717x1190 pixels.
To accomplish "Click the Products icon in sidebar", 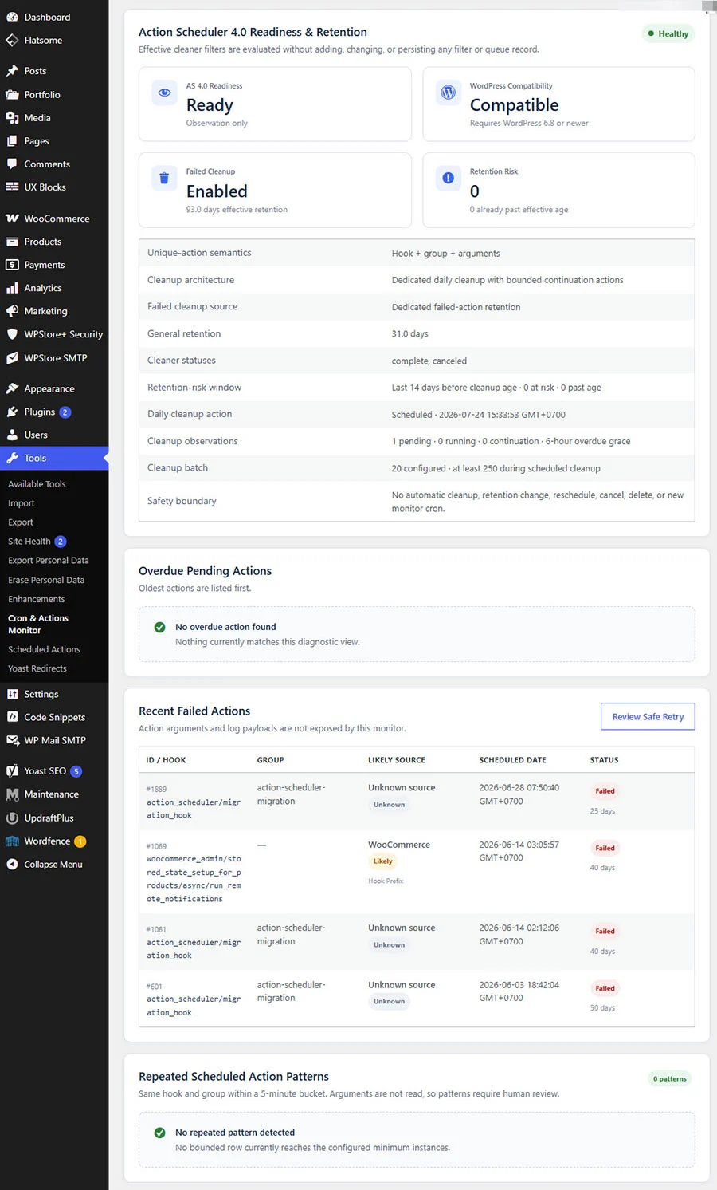I will [x=12, y=242].
